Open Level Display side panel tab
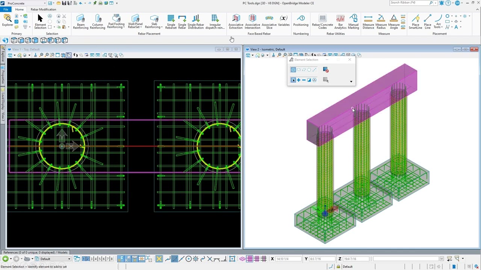Image resolution: width=481 pixels, height=270 pixels. click(3, 106)
